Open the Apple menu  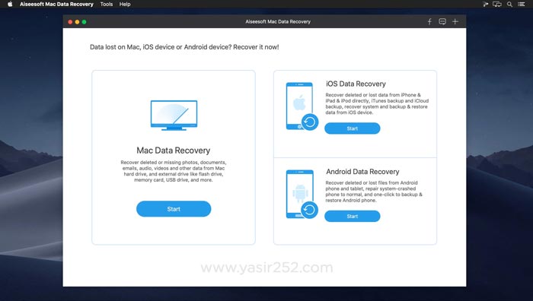point(10,4)
